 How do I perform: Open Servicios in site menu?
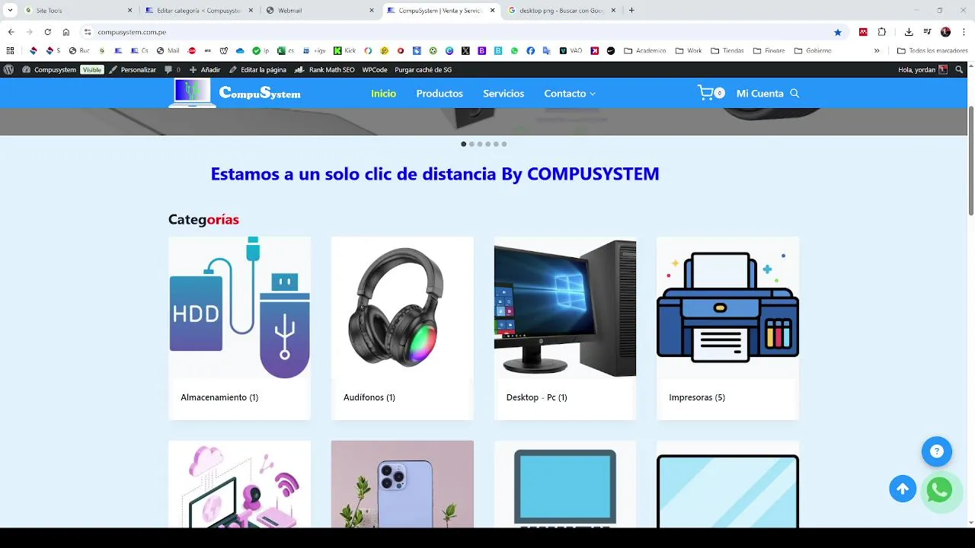[x=503, y=94]
